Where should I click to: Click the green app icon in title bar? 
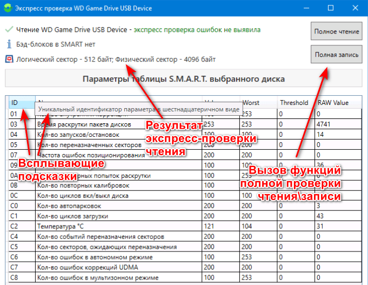coord(8,8)
